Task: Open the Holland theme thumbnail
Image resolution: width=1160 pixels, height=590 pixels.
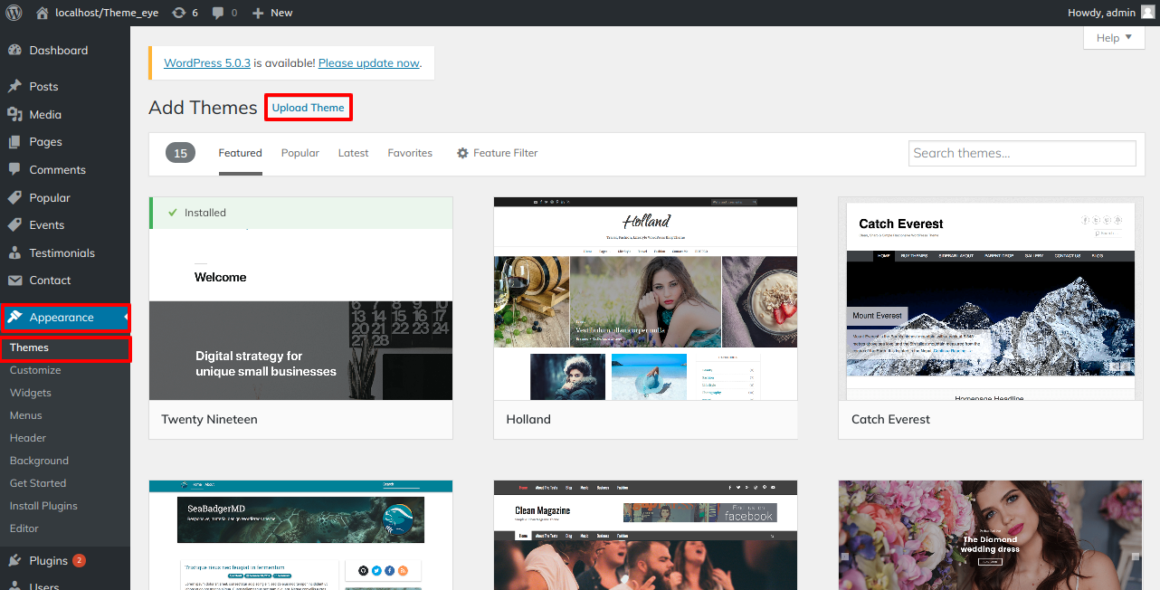Action: (x=646, y=299)
